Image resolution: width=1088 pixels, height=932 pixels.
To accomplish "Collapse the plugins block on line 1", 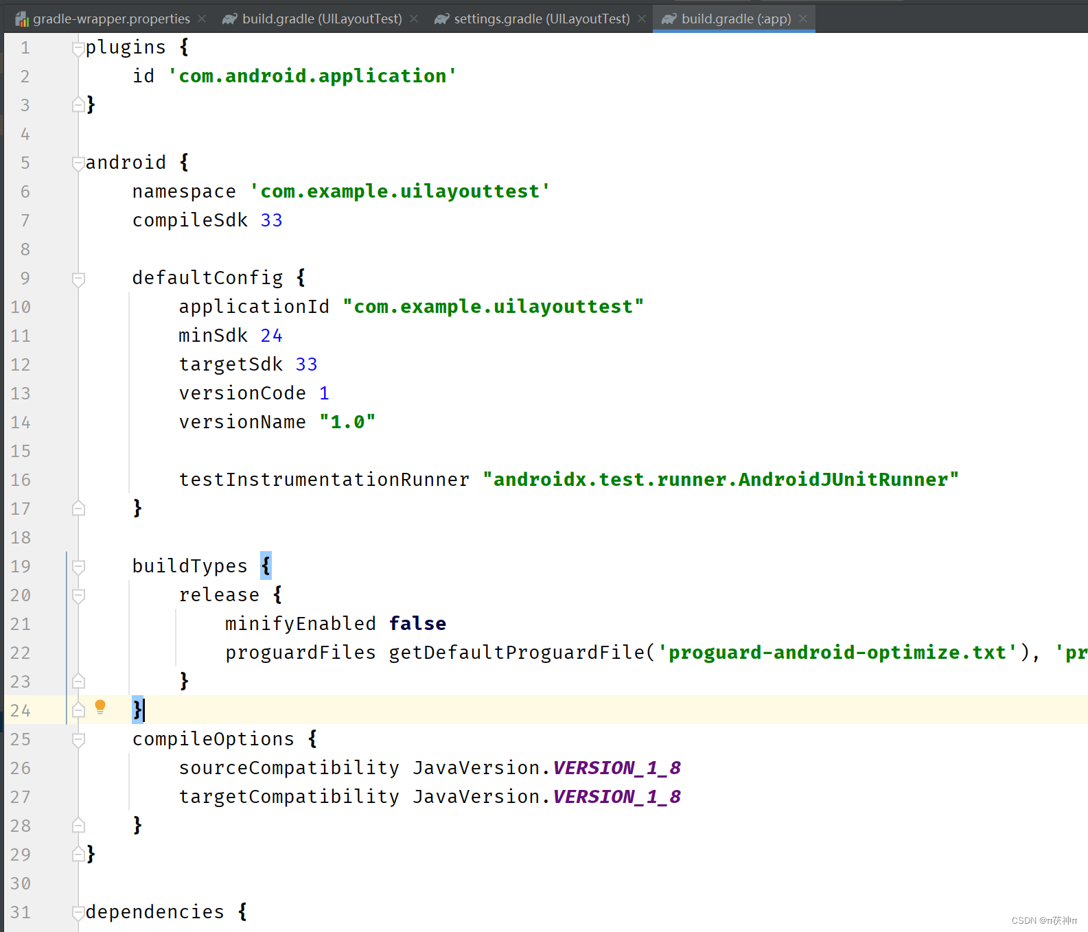I will point(78,48).
